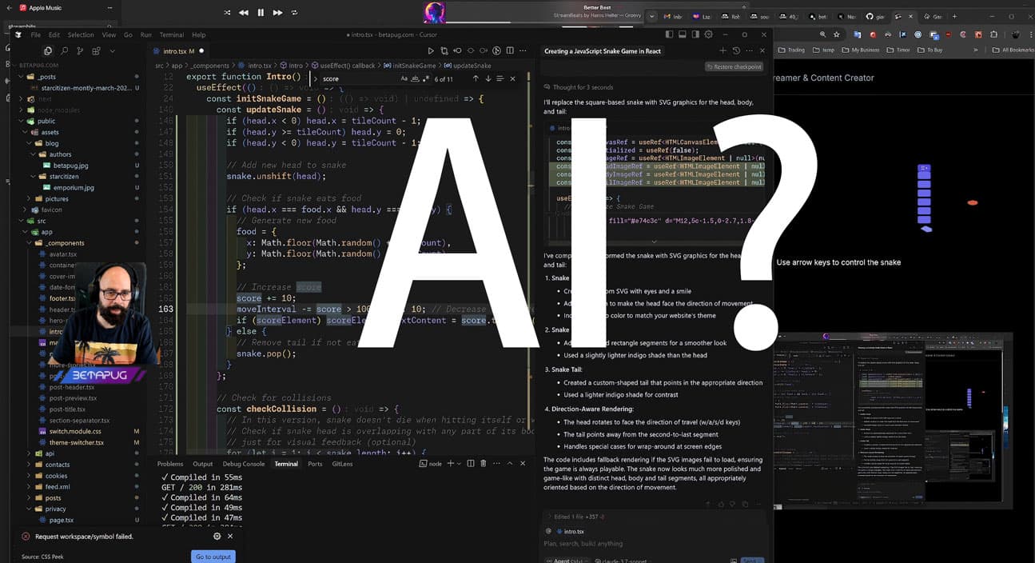Kill the active terminal using the trash icon
The width and height of the screenshot is (1035, 563).
point(484,463)
